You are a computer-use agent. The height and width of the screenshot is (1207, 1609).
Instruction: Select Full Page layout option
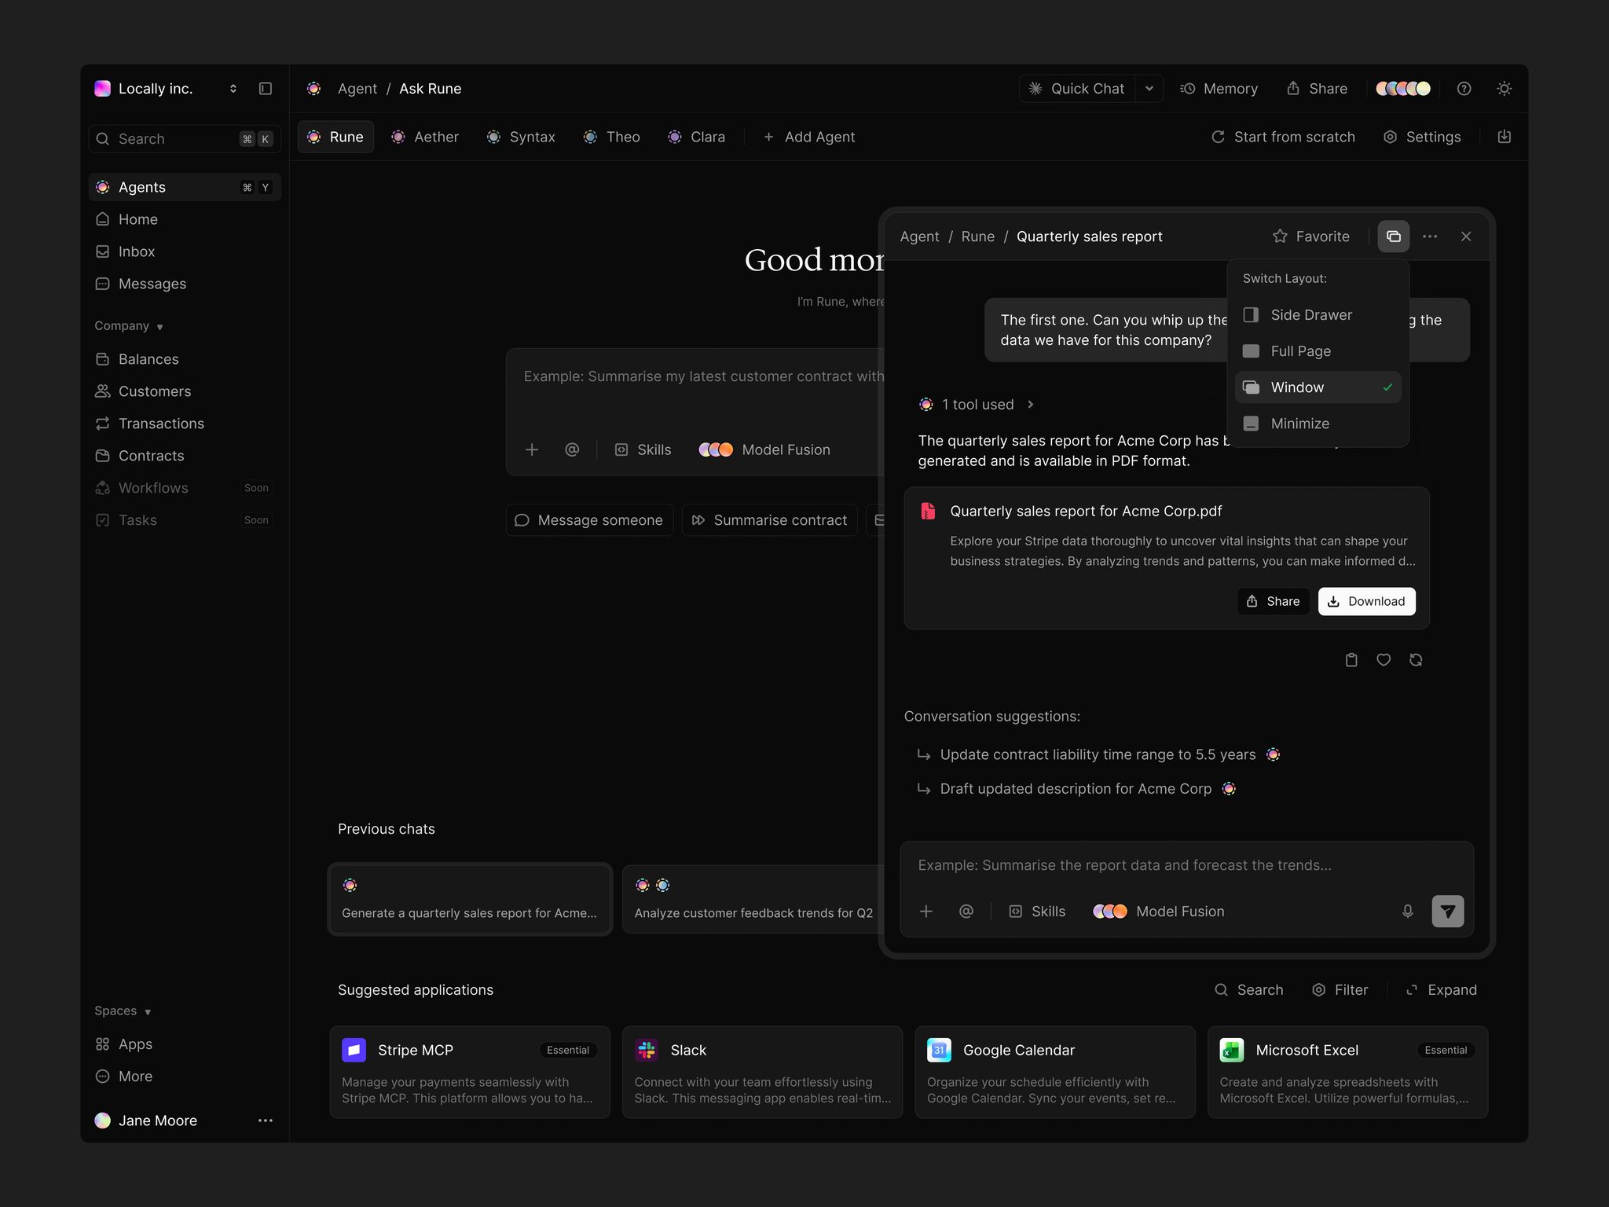click(x=1318, y=351)
